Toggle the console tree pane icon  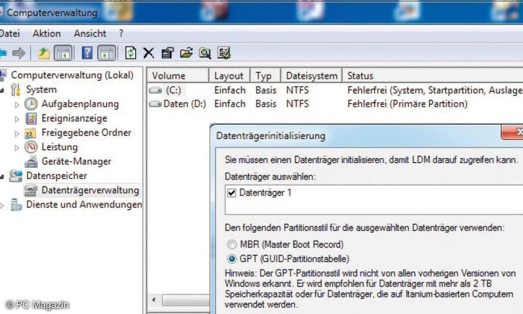63,53
